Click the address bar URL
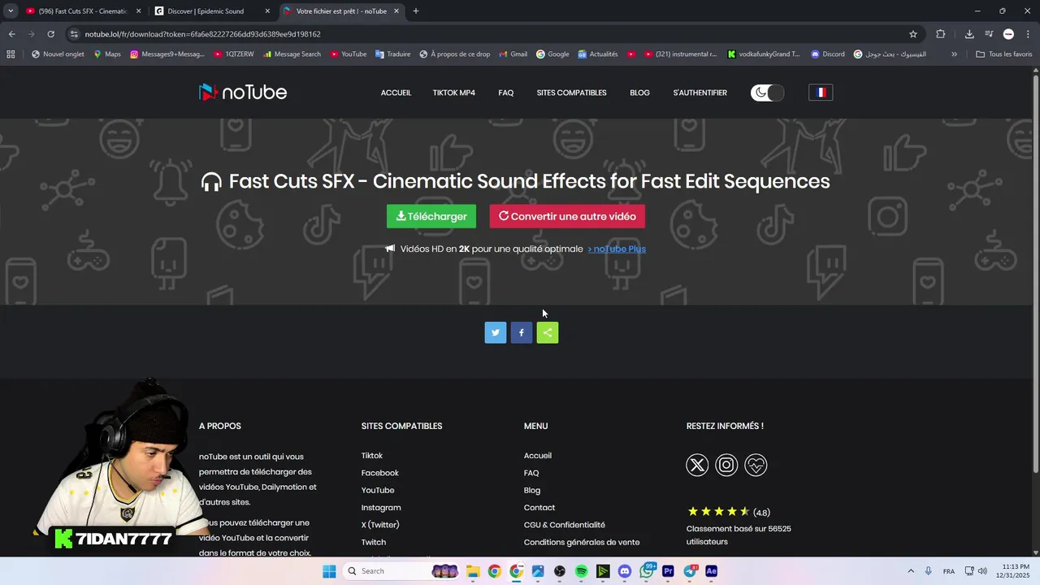 203,34
